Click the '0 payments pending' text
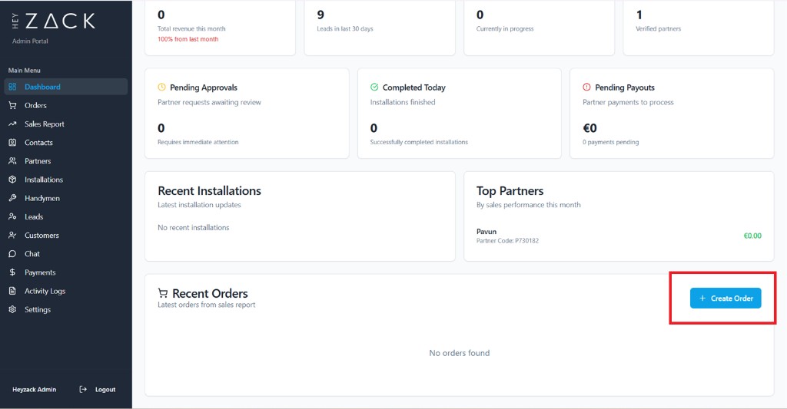 610,143
